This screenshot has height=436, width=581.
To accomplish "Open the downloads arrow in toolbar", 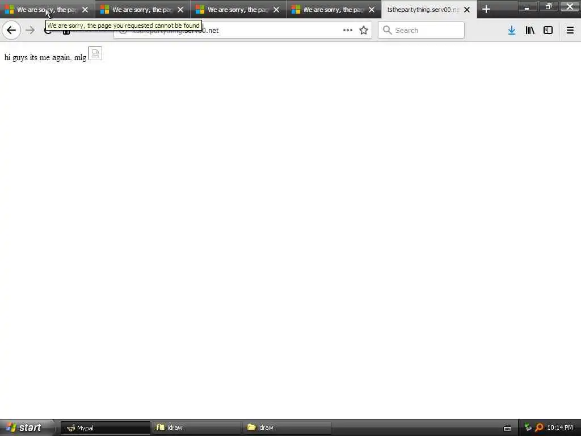I will (x=512, y=30).
